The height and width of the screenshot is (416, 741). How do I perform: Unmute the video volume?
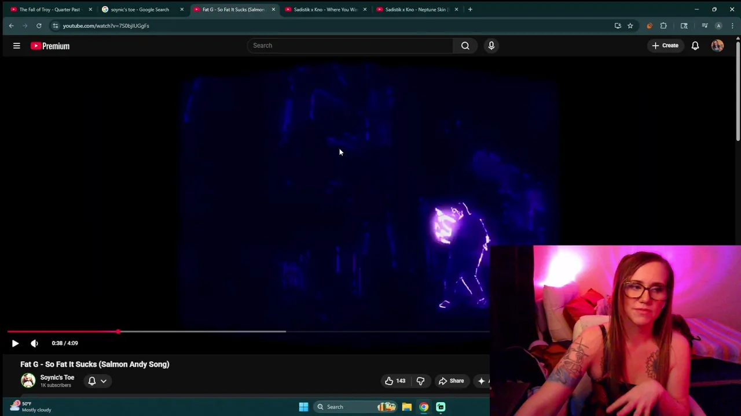[34, 343]
